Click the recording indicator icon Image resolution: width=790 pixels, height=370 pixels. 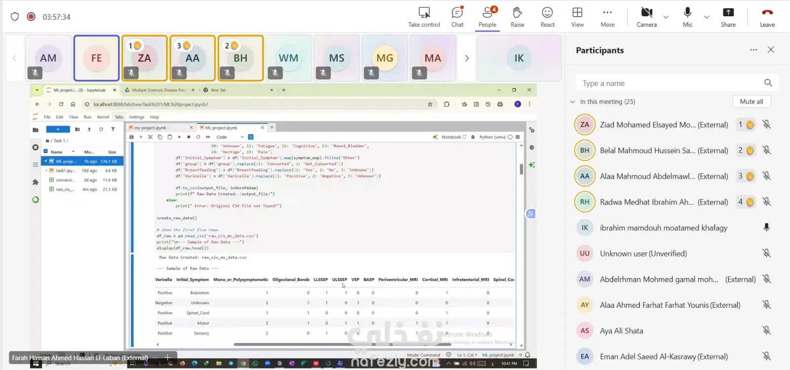point(31,17)
